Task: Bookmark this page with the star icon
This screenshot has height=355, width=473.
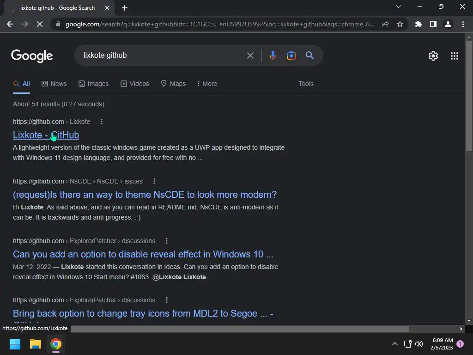Action: pos(400,24)
